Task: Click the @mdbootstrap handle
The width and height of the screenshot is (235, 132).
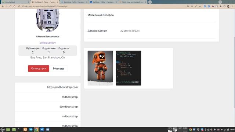Action: 69,107
